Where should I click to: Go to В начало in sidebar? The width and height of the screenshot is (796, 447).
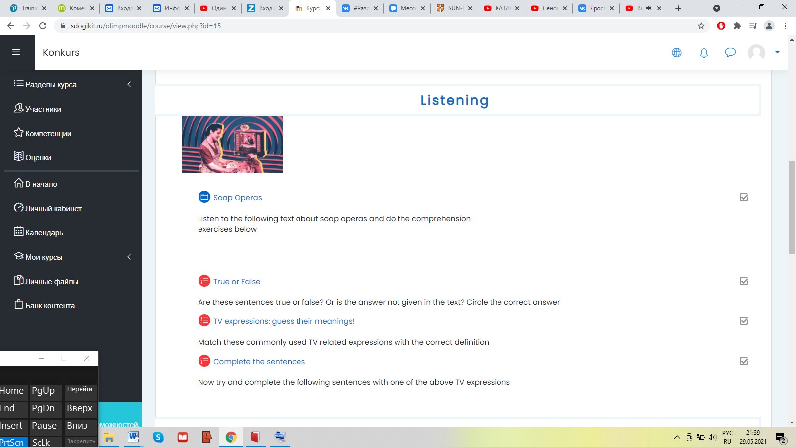[41, 184]
